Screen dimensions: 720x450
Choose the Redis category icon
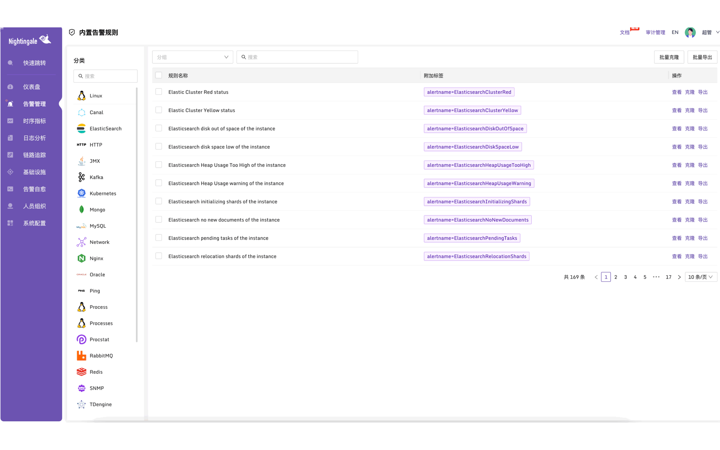[x=81, y=372]
